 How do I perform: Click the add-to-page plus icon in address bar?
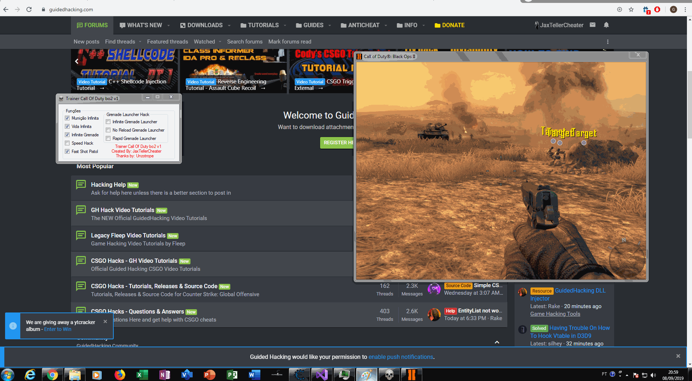[620, 9]
